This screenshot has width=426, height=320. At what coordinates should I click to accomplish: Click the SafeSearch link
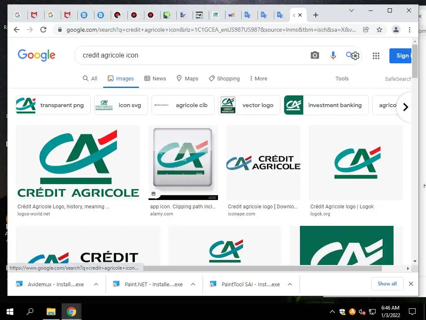pyautogui.click(x=398, y=79)
